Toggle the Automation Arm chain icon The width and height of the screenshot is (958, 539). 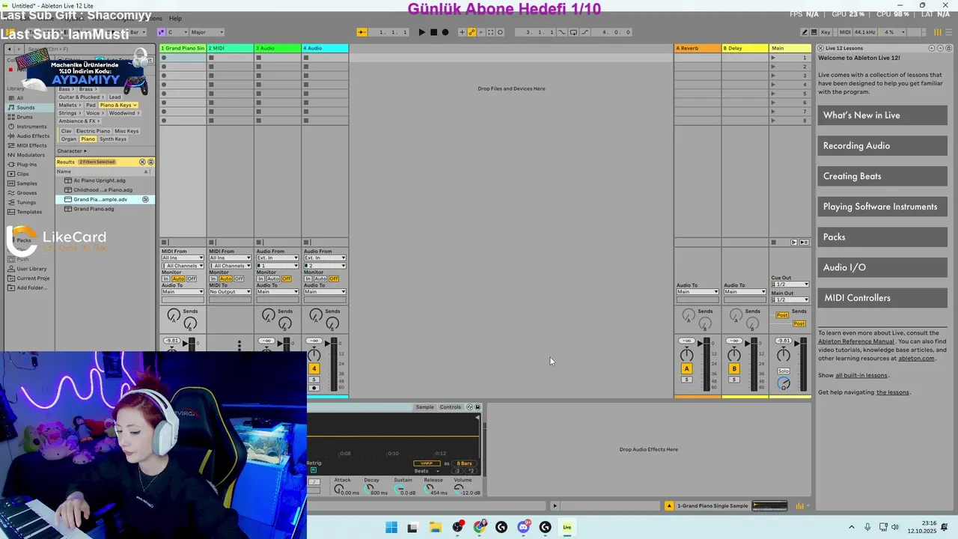[472, 32]
